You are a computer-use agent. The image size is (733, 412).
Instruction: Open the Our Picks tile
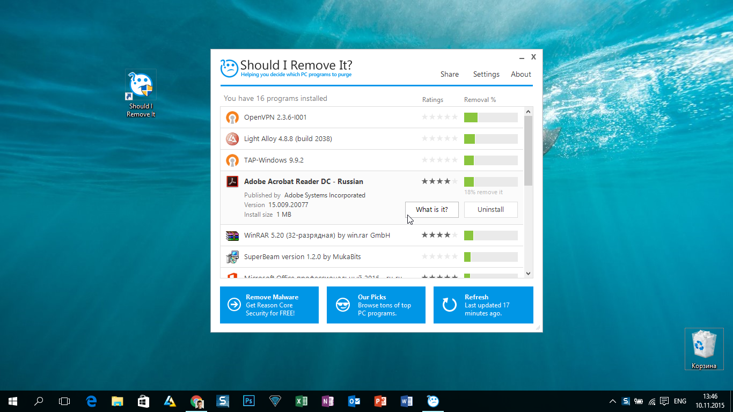click(376, 305)
